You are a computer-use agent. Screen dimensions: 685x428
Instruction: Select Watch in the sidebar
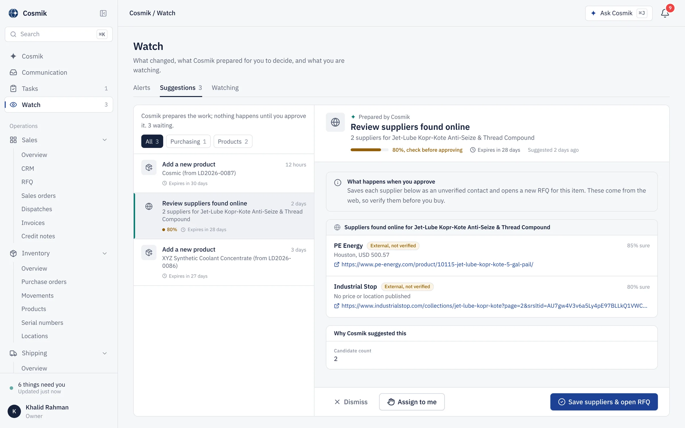pyautogui.click(x=59, y=105)
